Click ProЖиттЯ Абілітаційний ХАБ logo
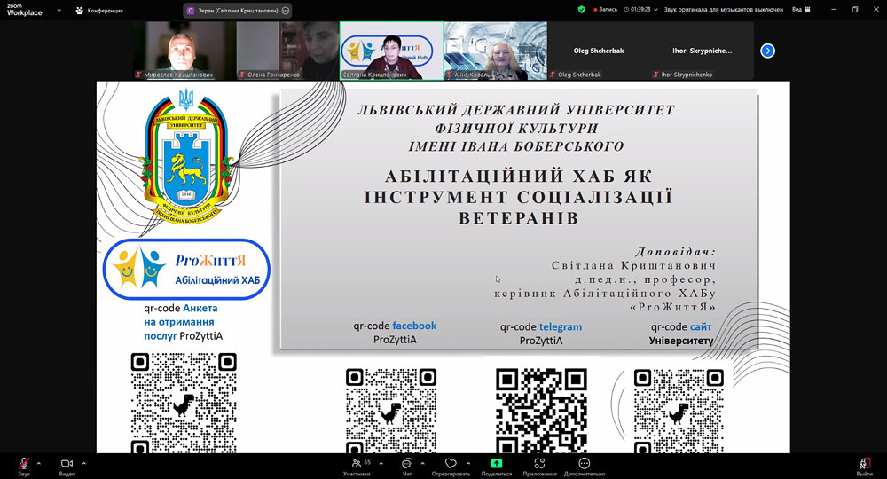Screen dimensions: 887x479 point(186,269)
